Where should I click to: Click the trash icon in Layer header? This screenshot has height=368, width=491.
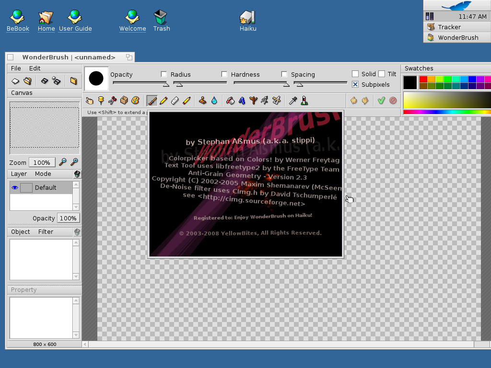(x=77, y=174)
